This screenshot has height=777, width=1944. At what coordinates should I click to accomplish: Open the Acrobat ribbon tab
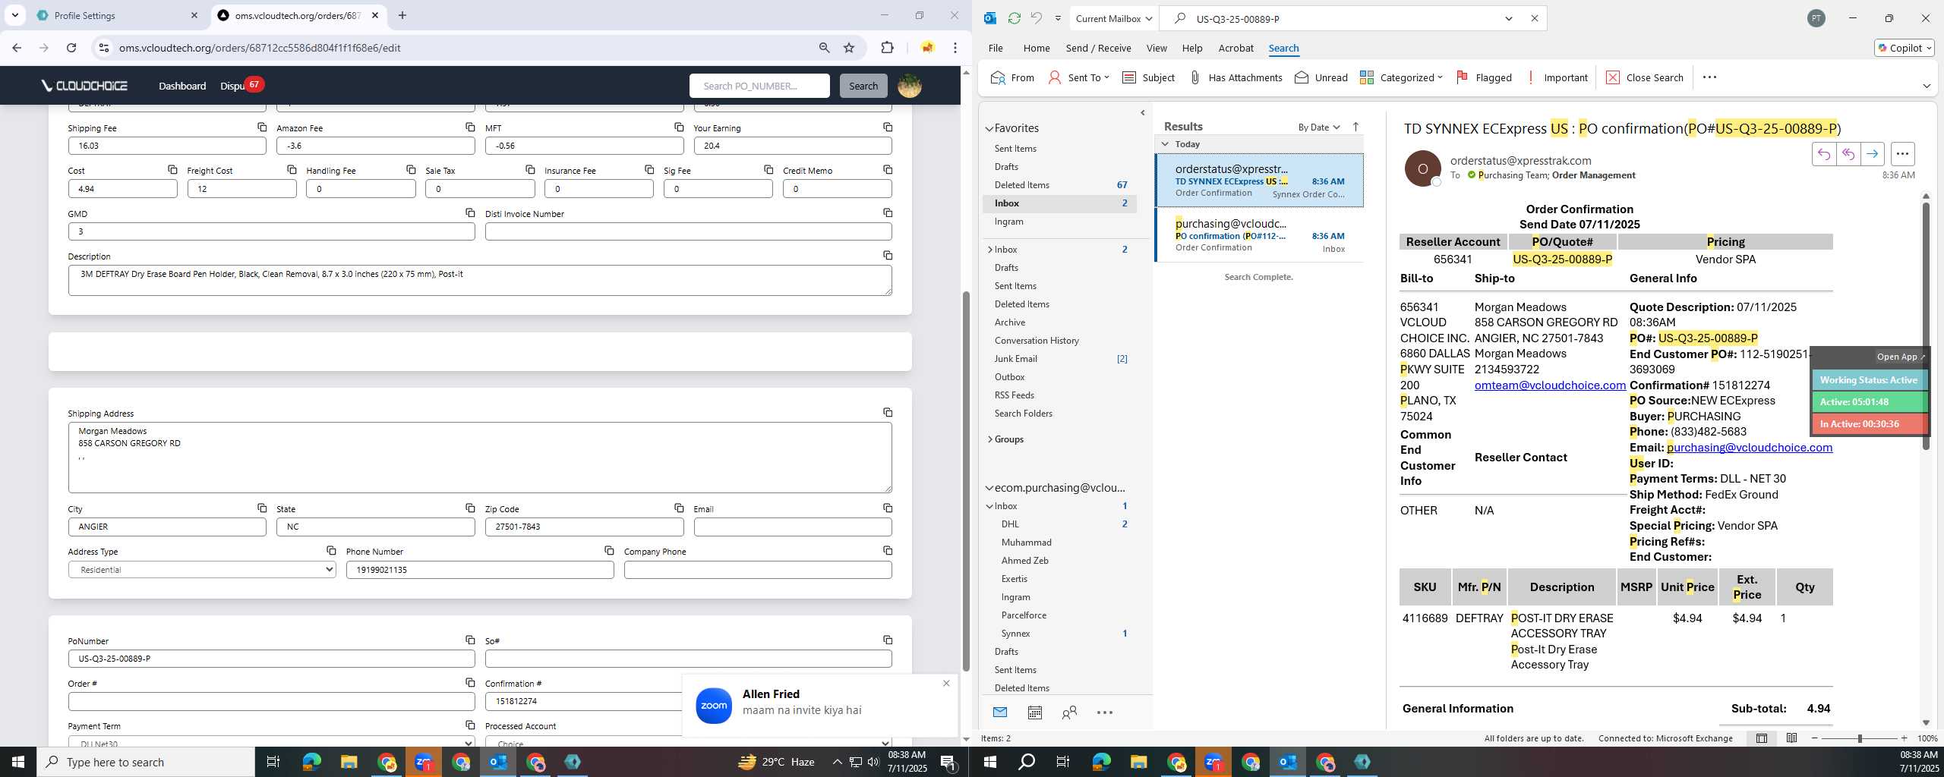tap(1236, 48)
